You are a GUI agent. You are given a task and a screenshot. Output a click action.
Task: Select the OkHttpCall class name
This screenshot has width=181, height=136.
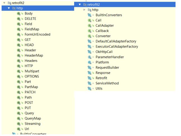click(x=104, y=52)
